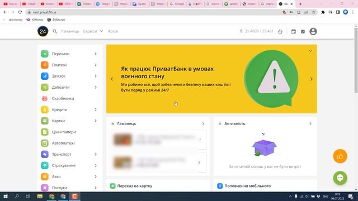Click the orange thumbs-up feedback button
Viewport: 358px width, 201px height.
[x=340, y=156]
